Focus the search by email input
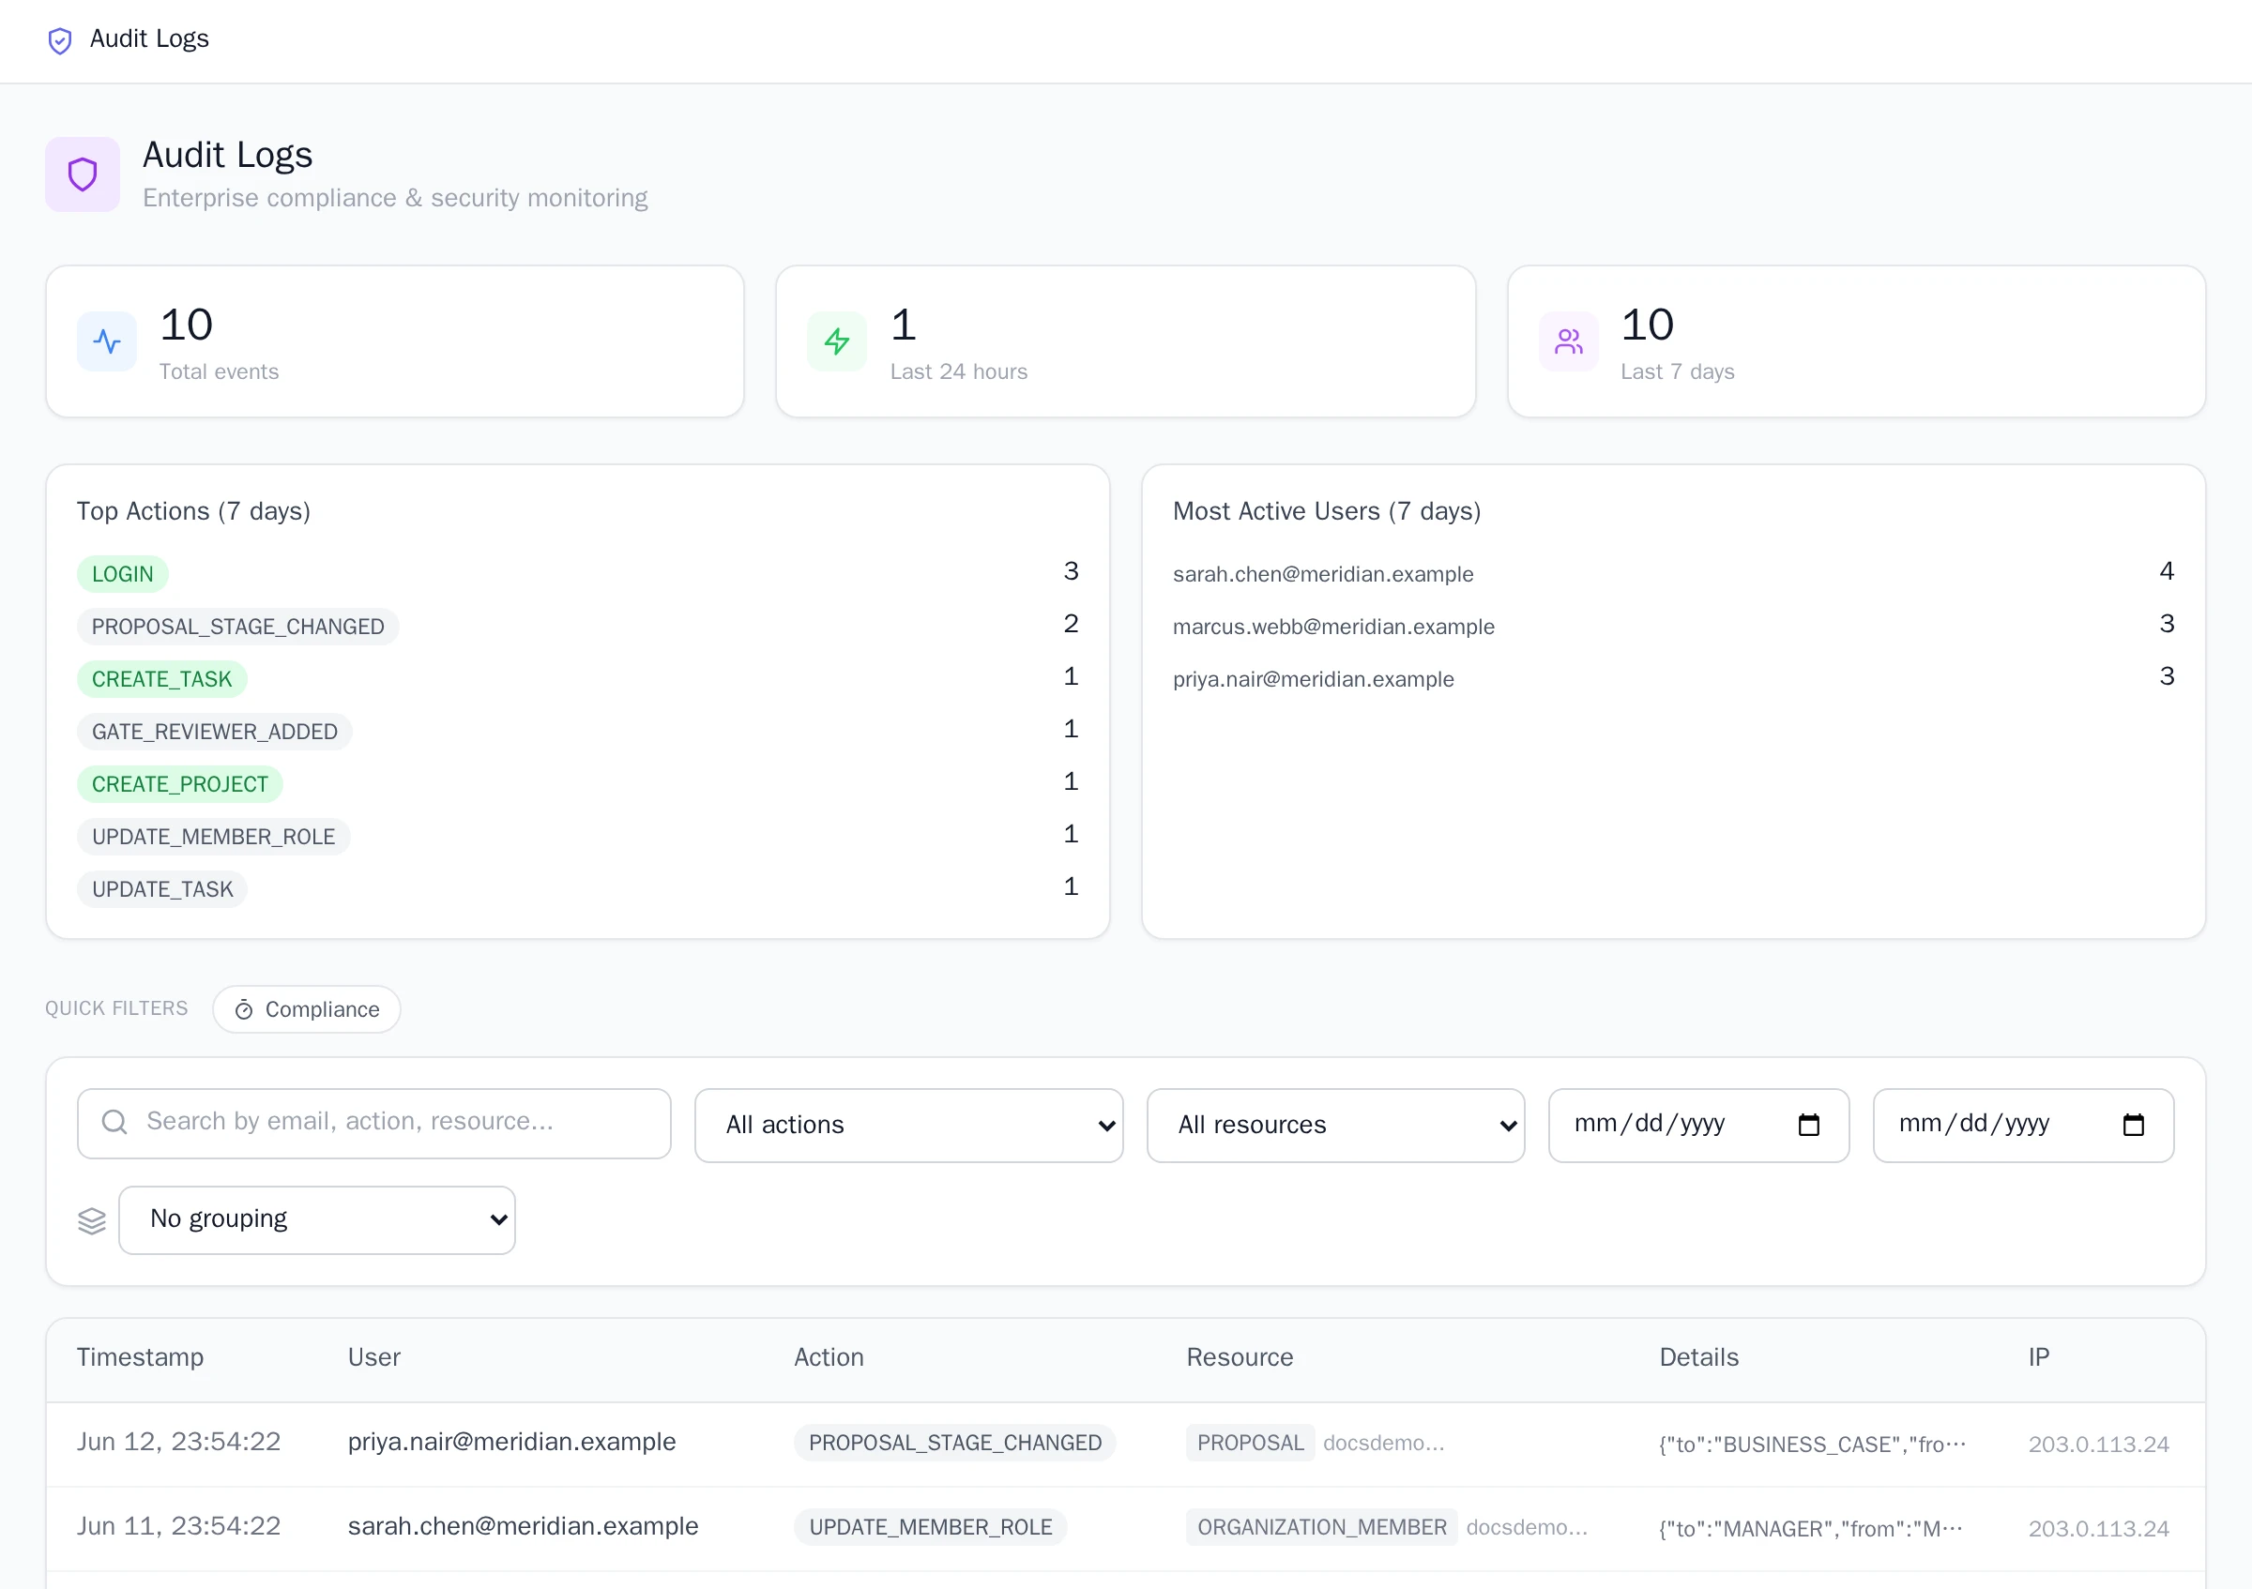 373,1124
